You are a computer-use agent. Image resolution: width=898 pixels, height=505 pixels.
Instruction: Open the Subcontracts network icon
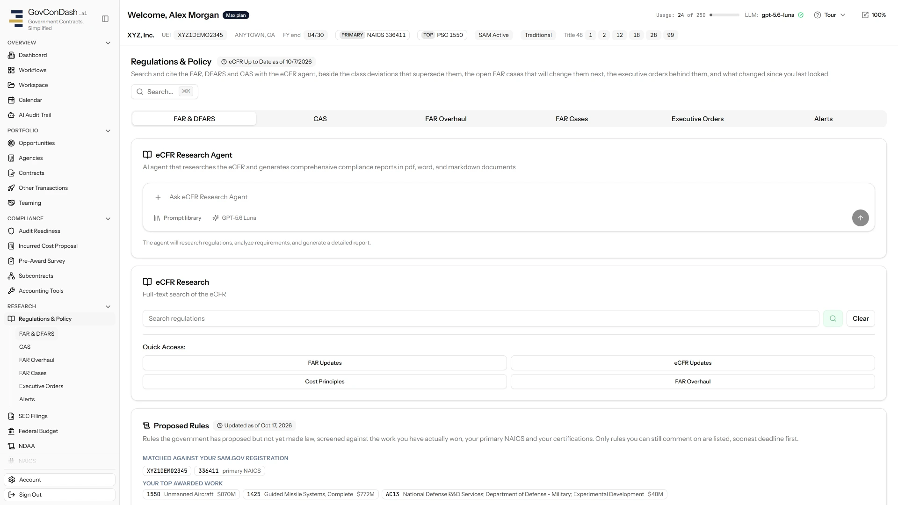tap(11, 276)
